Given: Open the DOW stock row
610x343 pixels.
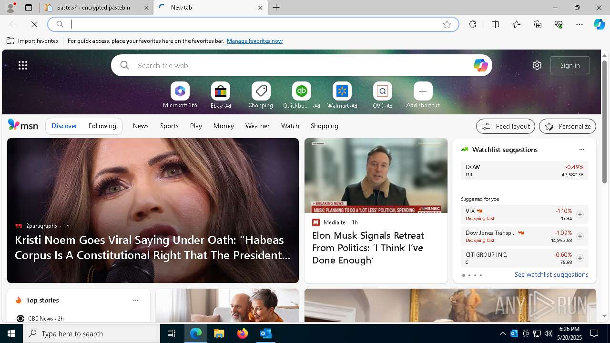Looking at the screenshot, I should [524, 171].
